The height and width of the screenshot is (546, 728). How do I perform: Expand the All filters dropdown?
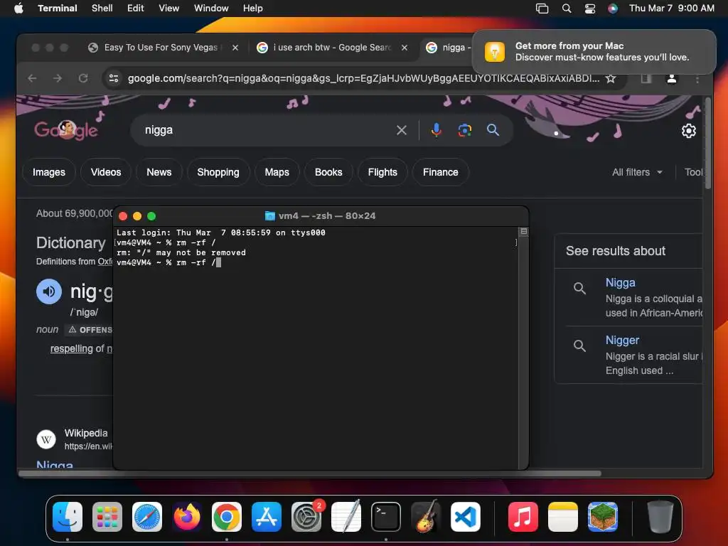(x=636, y=172)
